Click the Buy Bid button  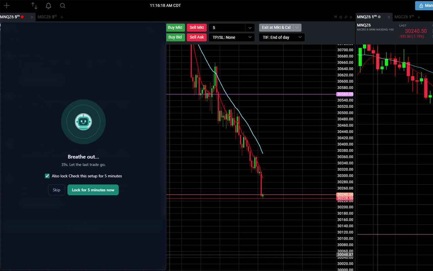[175, 37]
